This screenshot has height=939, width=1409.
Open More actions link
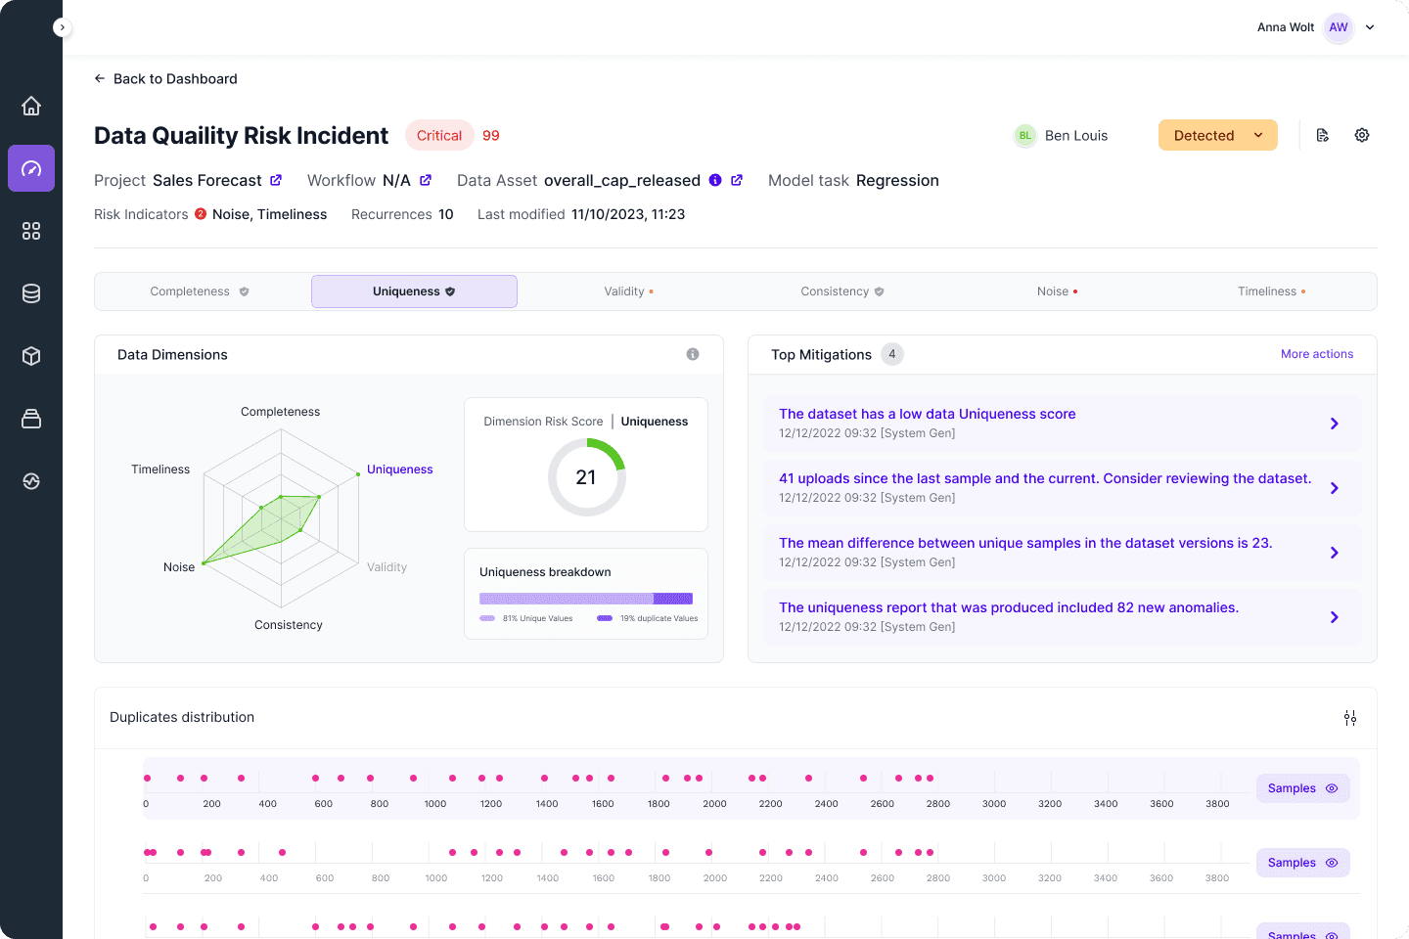(x=1317, y=354)
